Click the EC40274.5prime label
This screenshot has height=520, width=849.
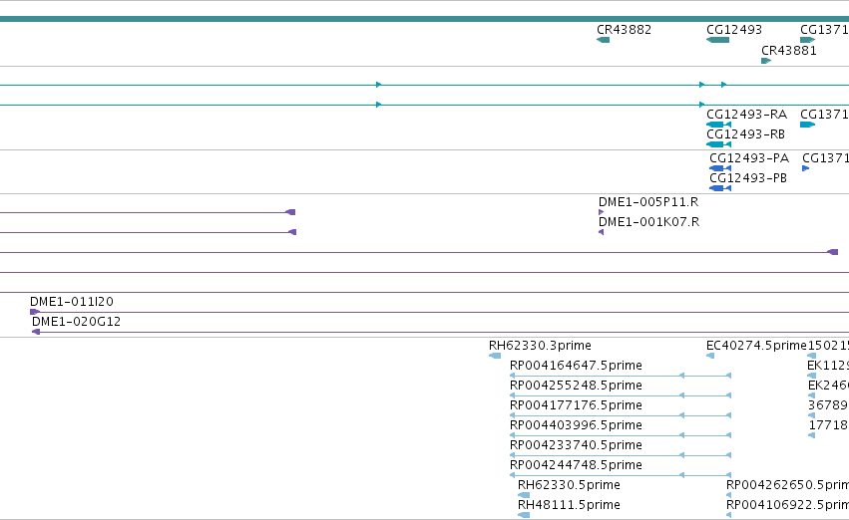pos(756,346)
